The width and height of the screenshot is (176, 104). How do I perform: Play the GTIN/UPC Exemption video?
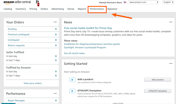click(x=72, y=91)
